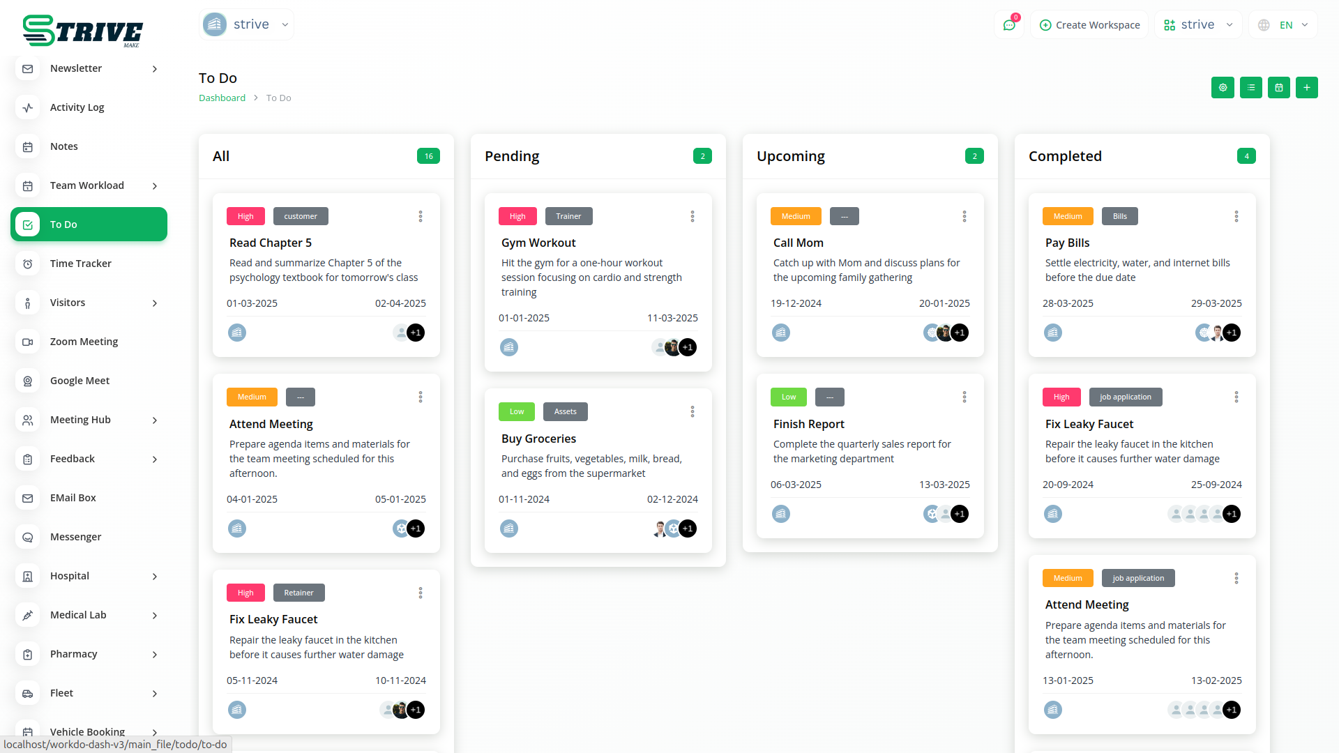This screenshot has width=1339, height=753.
Task: Click the green settings gear icon
Action: (1223, 88)
